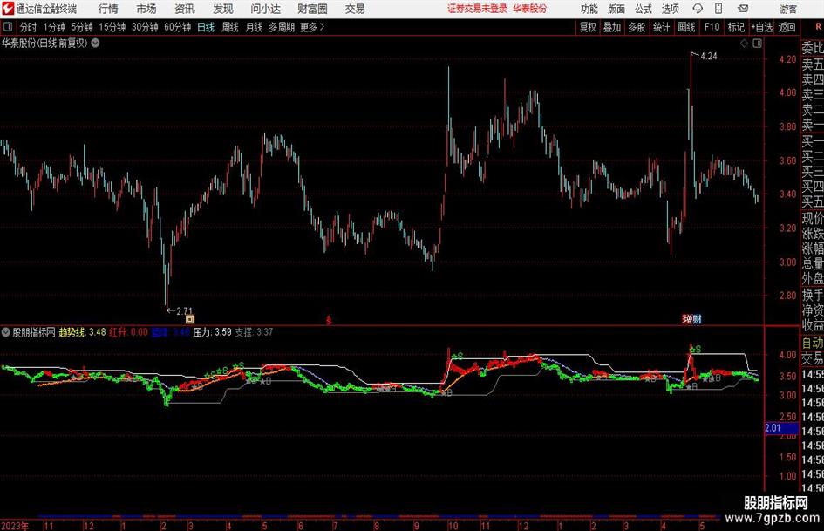Click the 换手 row in the quote panel

813,295
